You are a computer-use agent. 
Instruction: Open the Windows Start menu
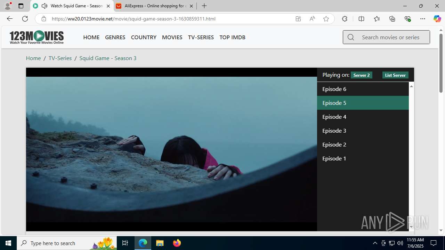[x=8, y=243]
